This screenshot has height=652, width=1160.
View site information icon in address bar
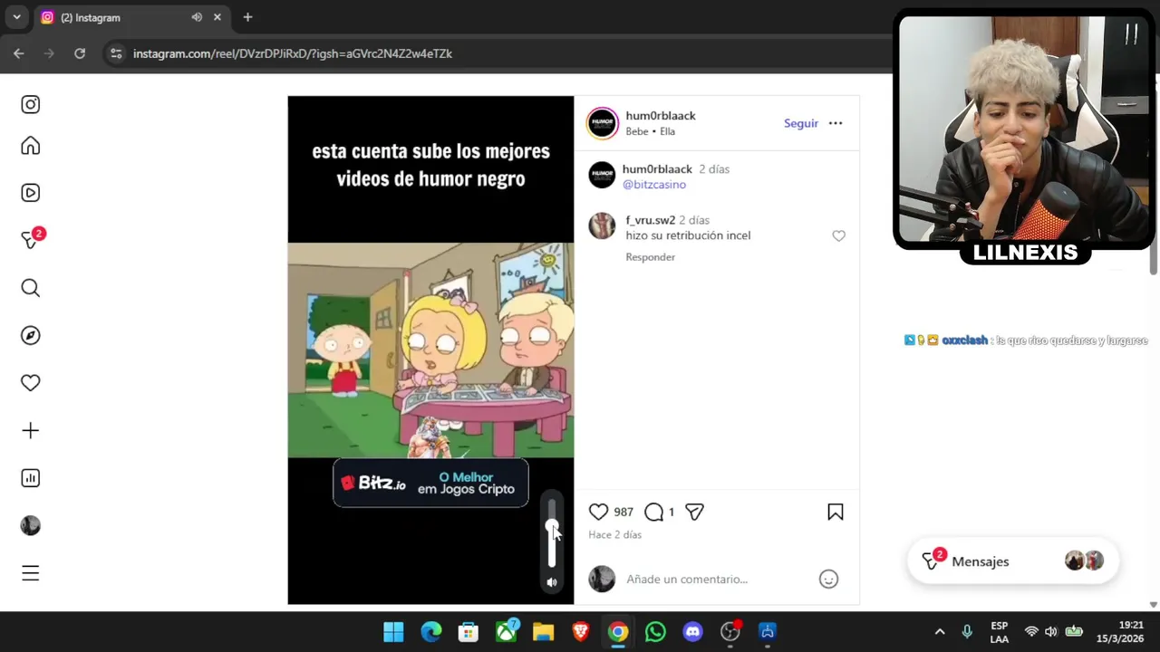pos(116,53)
